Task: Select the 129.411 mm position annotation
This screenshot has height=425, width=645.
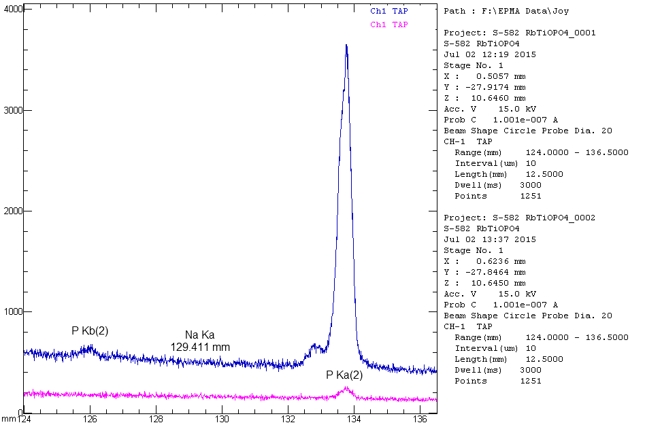Action: point(199,347)
